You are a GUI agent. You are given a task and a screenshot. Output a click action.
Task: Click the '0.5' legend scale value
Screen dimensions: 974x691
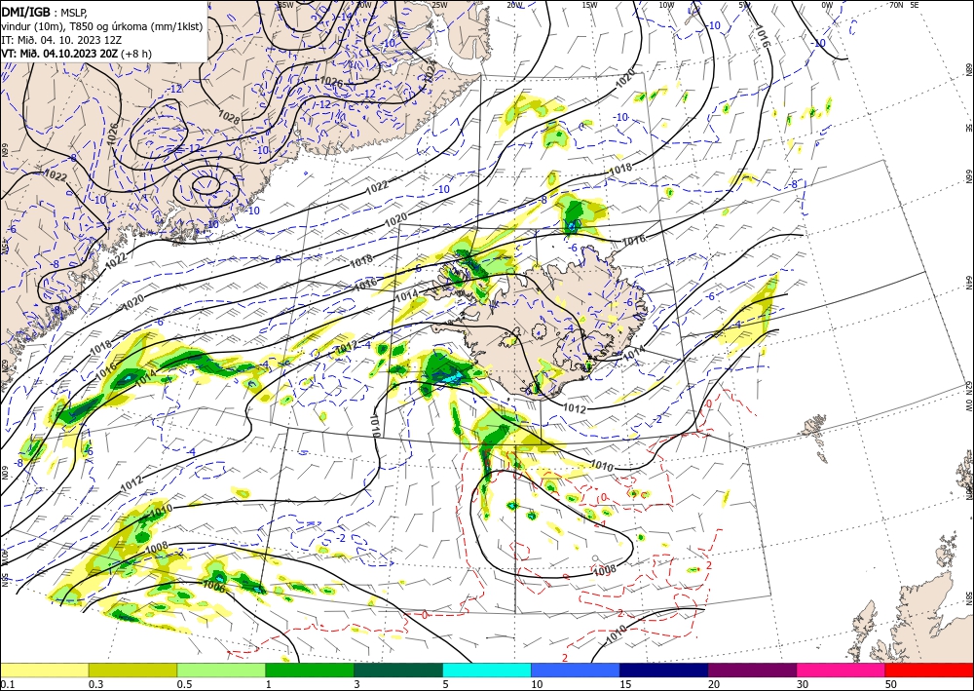(184, 684)
